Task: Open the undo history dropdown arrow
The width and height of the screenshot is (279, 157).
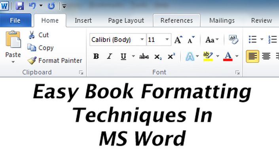Action: (x=41, y=6)
